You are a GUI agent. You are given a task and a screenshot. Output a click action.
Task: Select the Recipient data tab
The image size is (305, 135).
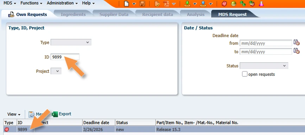tap(158, 14)
